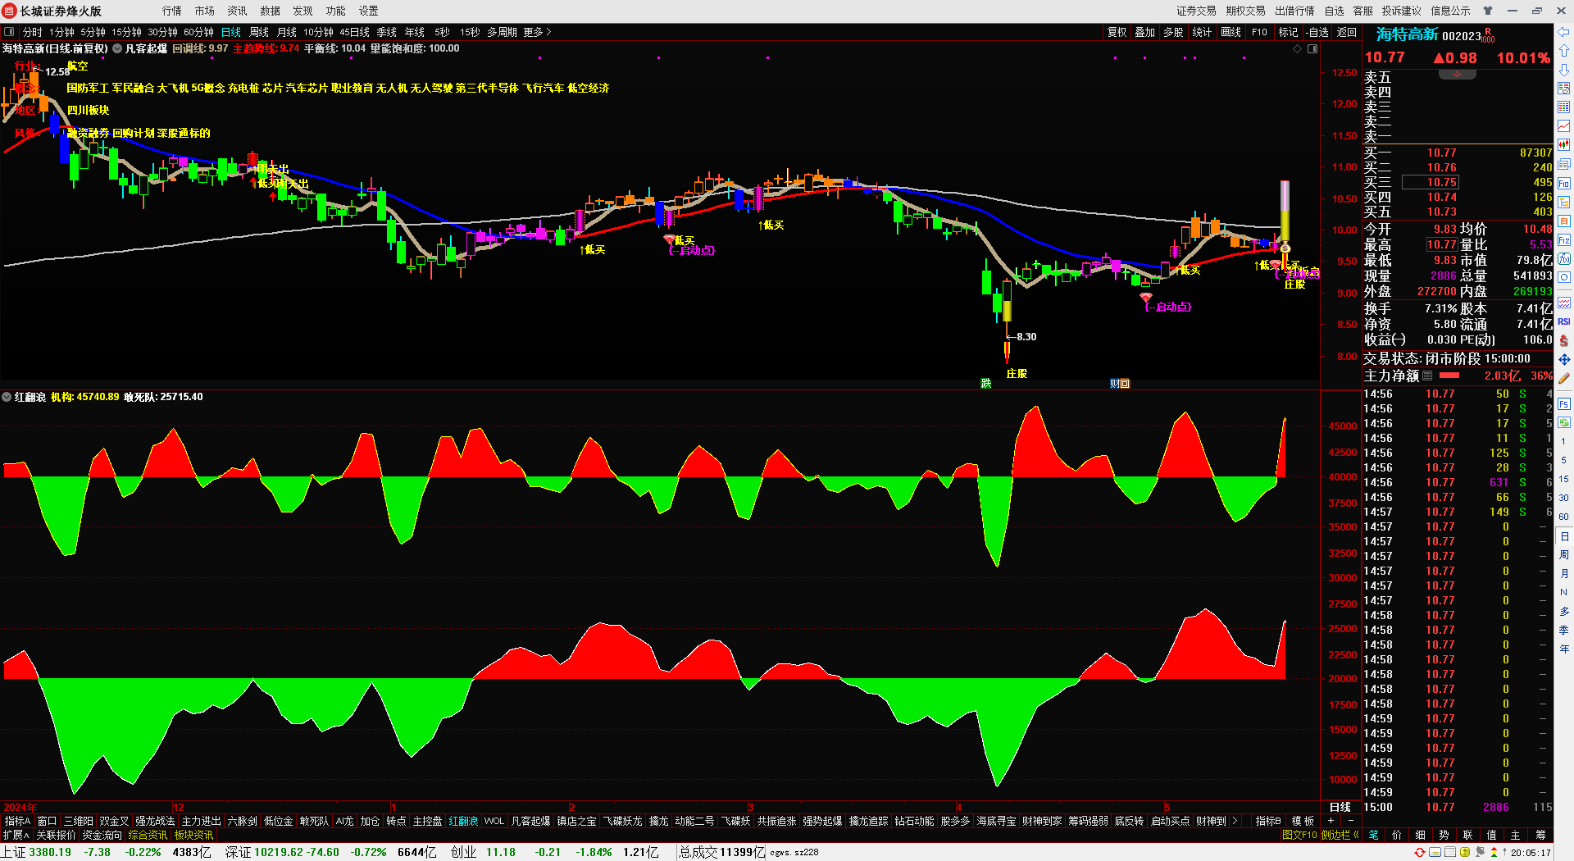Click the 返回 back button
The image size is (1574, 861).
pyautogui.click(x=1347, y=32)
